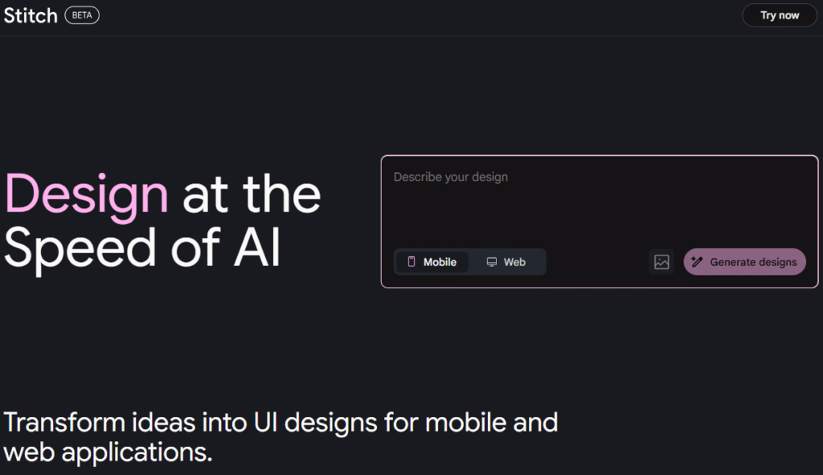Click the Stitch logo in the header

coord(31,16)
